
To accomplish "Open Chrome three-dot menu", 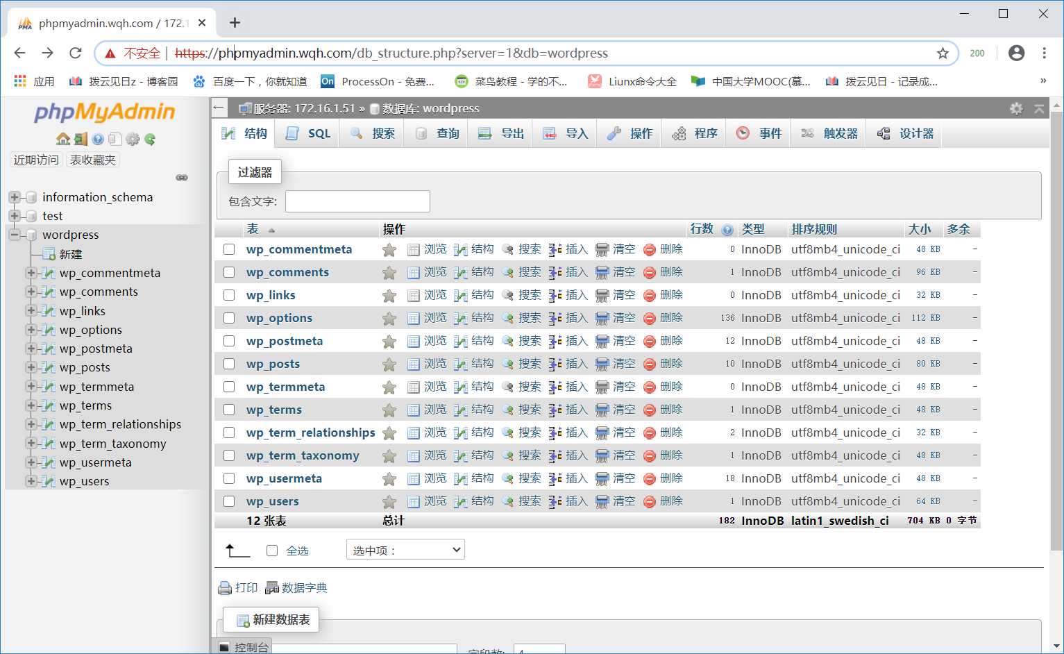I will pyautogui.click(x=1044, y=53).
